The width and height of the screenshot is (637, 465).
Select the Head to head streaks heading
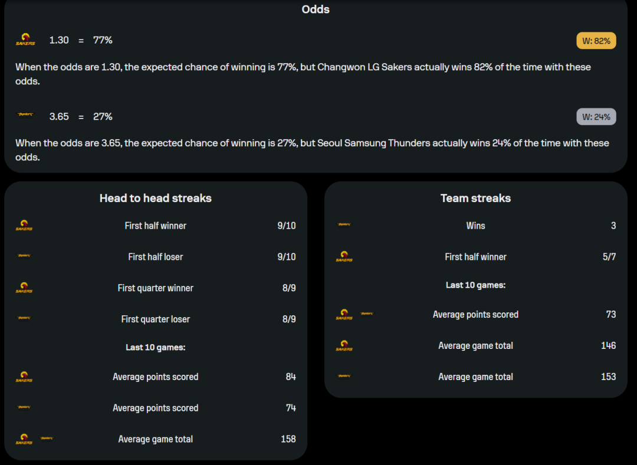(x=156, y=198)
